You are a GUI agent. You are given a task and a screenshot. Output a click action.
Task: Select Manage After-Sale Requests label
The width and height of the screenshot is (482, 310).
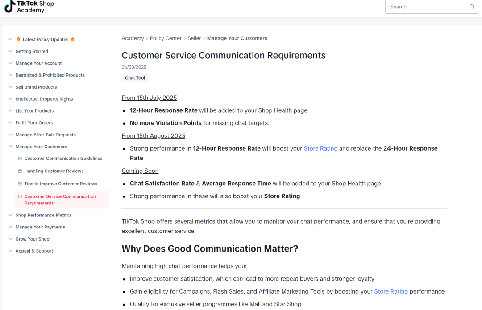(46, 135)
